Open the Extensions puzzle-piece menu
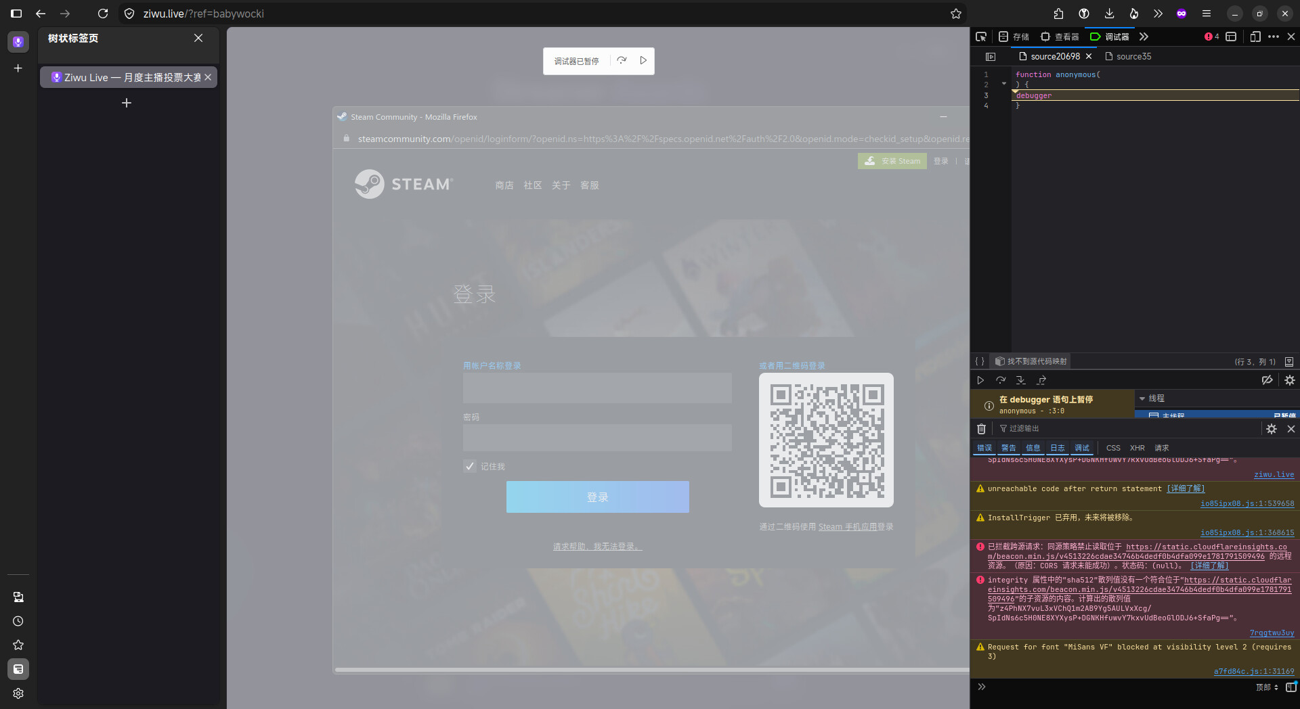Screen dimensions: 1300x709 point(1058,14)
